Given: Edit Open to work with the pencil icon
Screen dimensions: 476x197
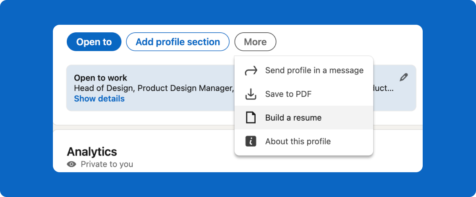Looking at the screenshot, I should click(x=403, y=77).
